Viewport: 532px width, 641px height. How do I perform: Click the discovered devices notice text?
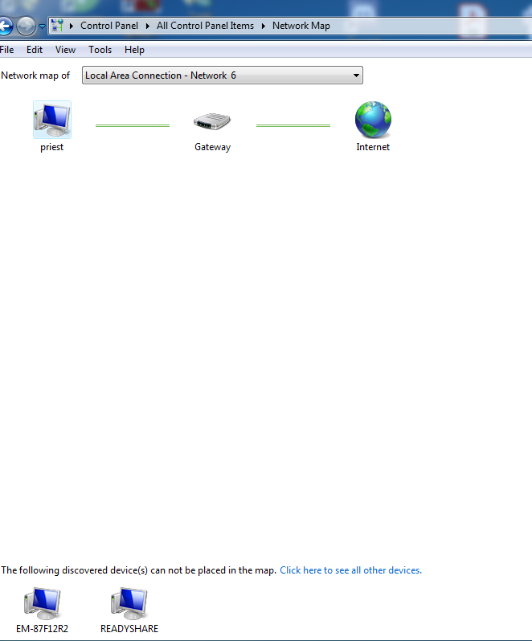pos(138,570)
